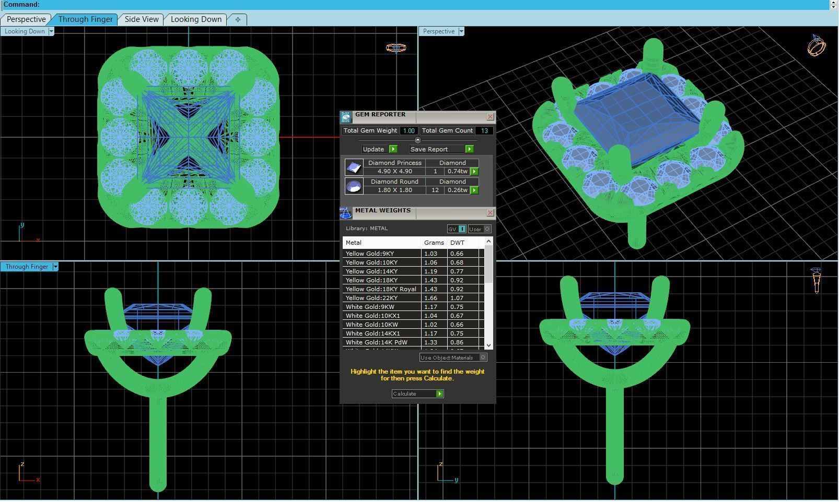The height and width of the screenshot is (502, 839).
Task: Select the Yellow Gold:18KY Royal row
Action: coord(413,289)
